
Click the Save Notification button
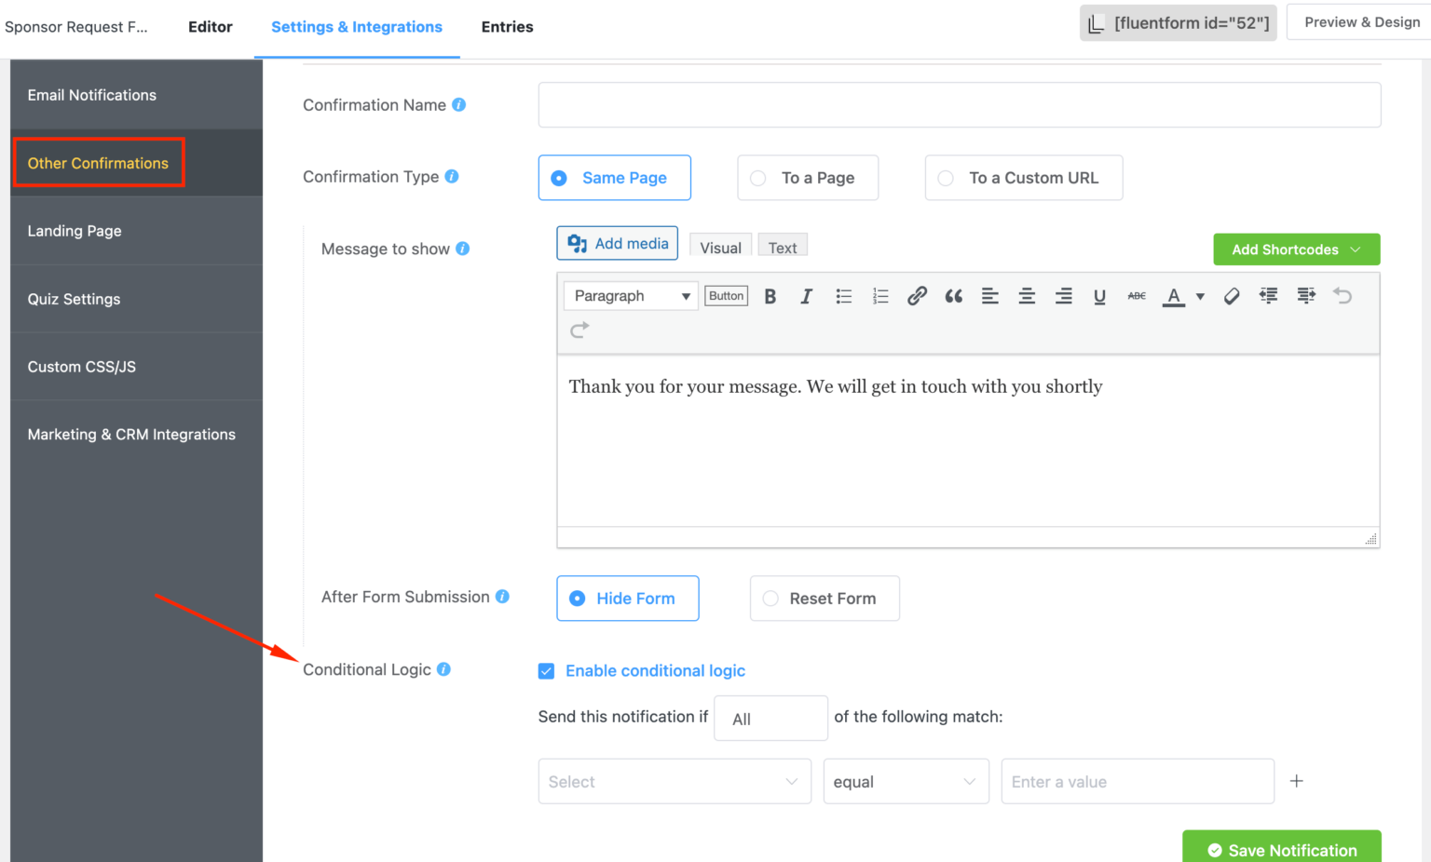tap(1281, 848)
